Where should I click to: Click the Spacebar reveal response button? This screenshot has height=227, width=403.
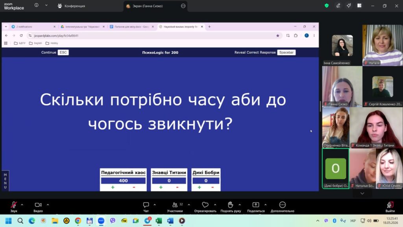pyautogui.click(x=287, y=52)
